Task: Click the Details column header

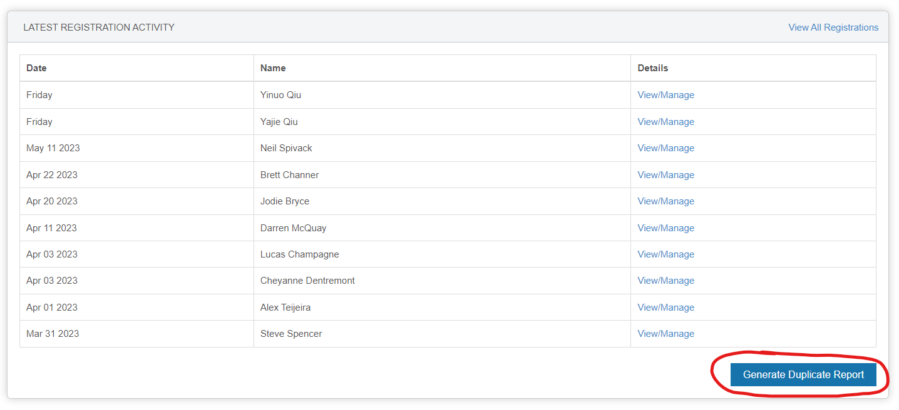Action: (652, 67)
